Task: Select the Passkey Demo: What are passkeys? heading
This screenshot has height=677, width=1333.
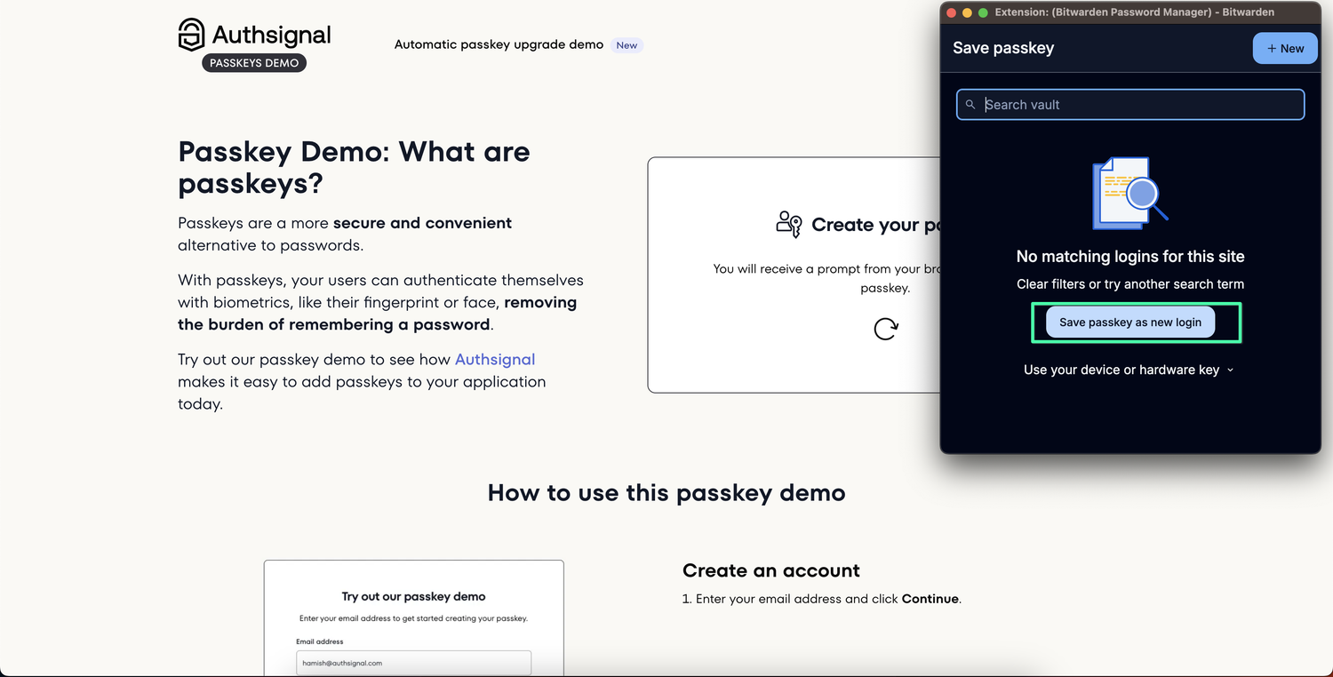Action: (x=355, y=167)
